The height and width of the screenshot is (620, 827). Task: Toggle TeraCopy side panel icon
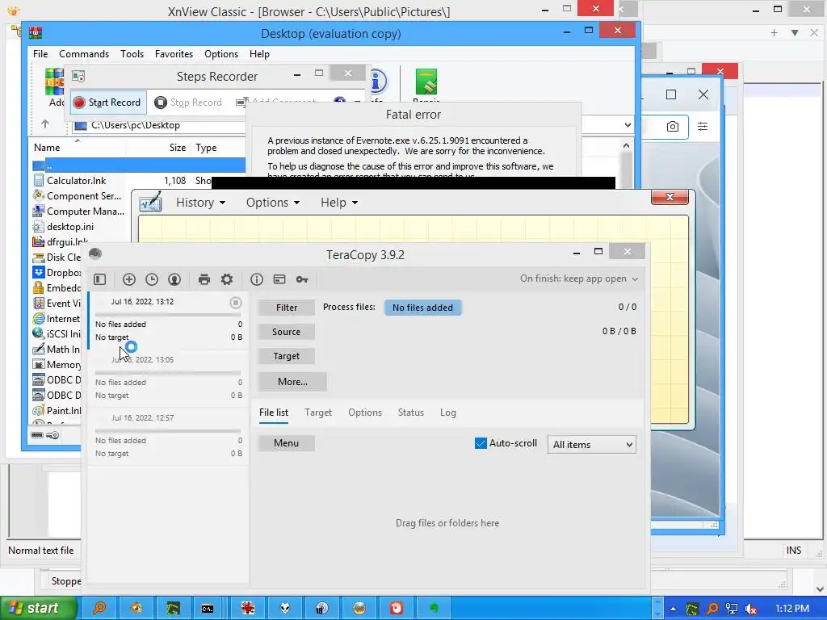click(99, 279)
